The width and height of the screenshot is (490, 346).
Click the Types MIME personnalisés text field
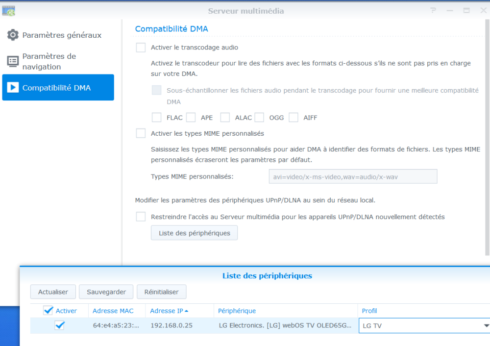(353, 176)
